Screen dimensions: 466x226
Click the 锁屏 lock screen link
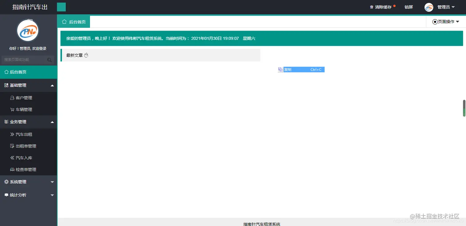point(409,7)
